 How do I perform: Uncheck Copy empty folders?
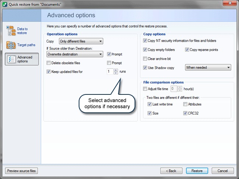[145, 50]
